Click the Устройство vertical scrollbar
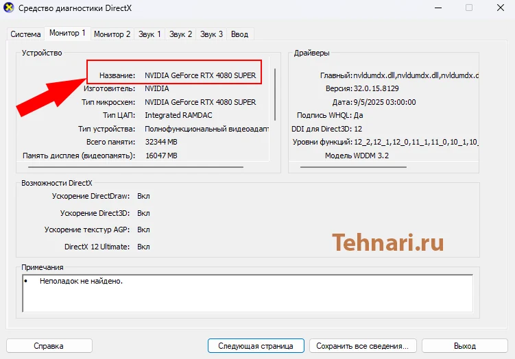The image size is (515, 359). pyautogui.click(x=274, y=95)
